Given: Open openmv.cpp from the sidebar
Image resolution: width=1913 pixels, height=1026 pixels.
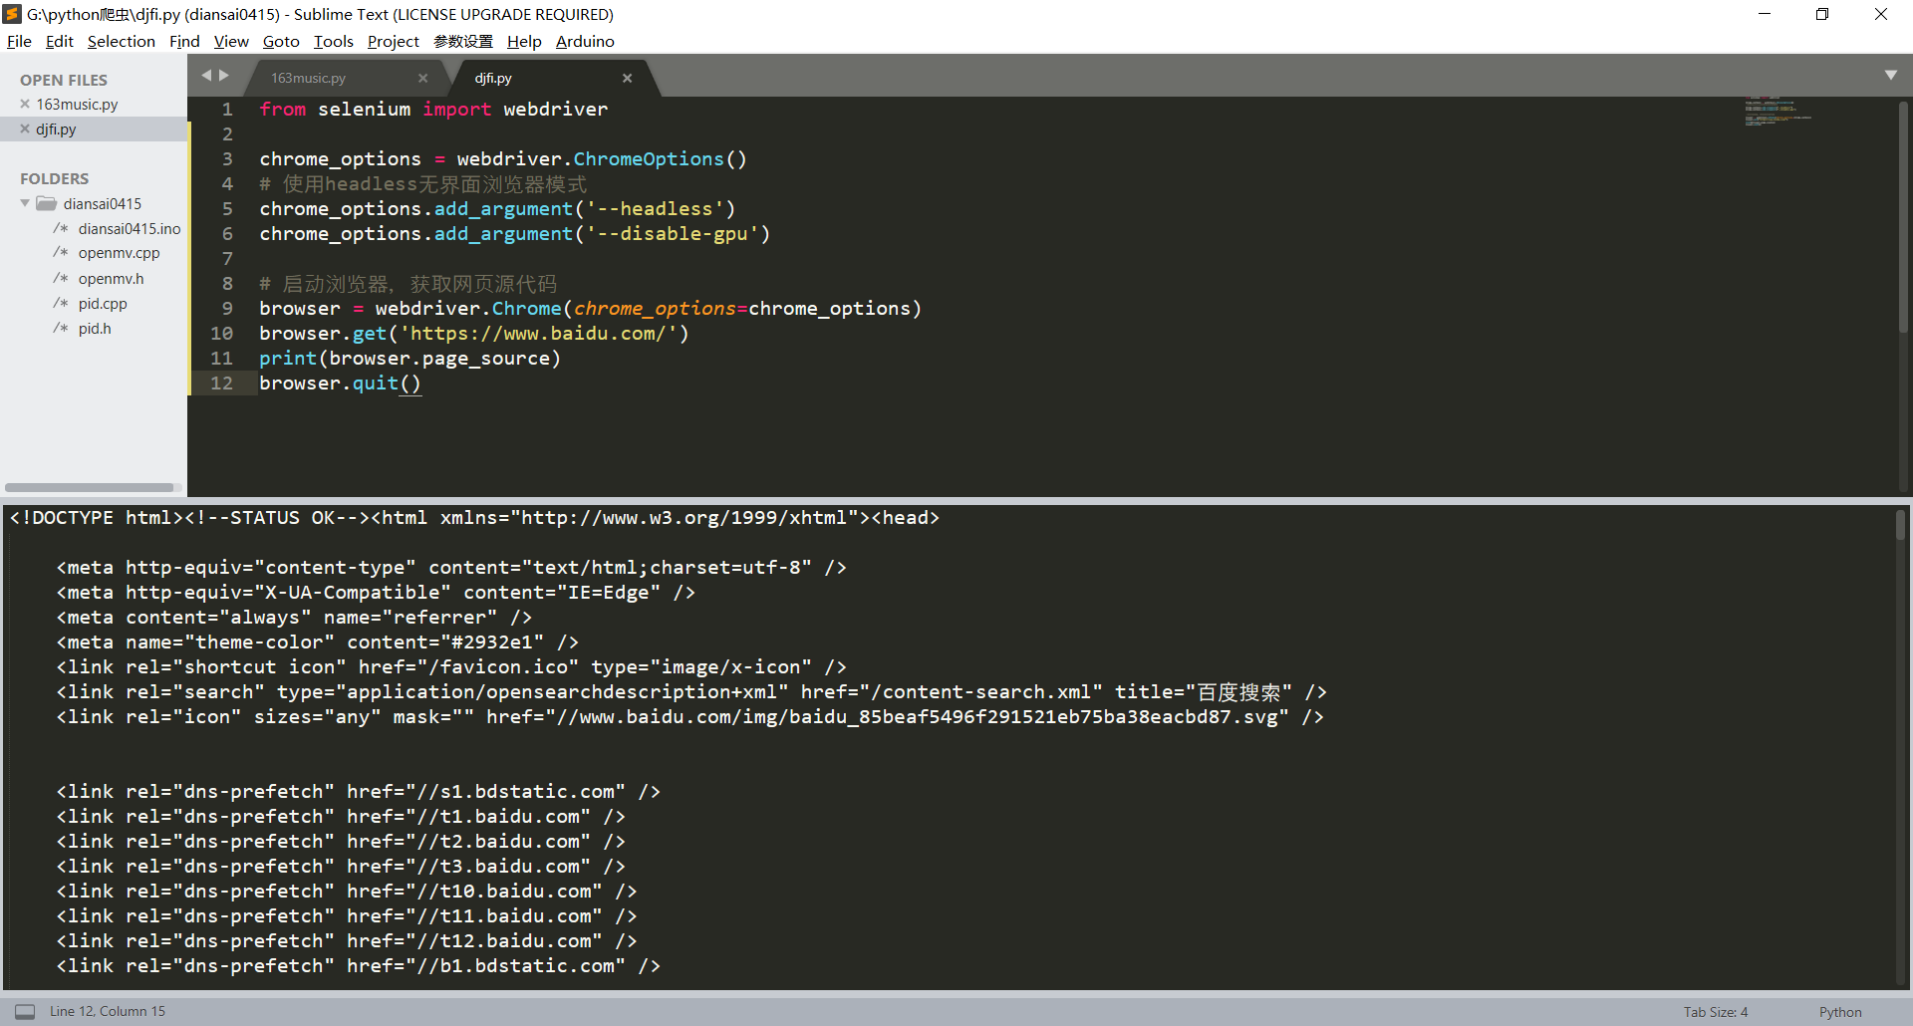Looking at the screenshot, I should [x=119, y=253].
